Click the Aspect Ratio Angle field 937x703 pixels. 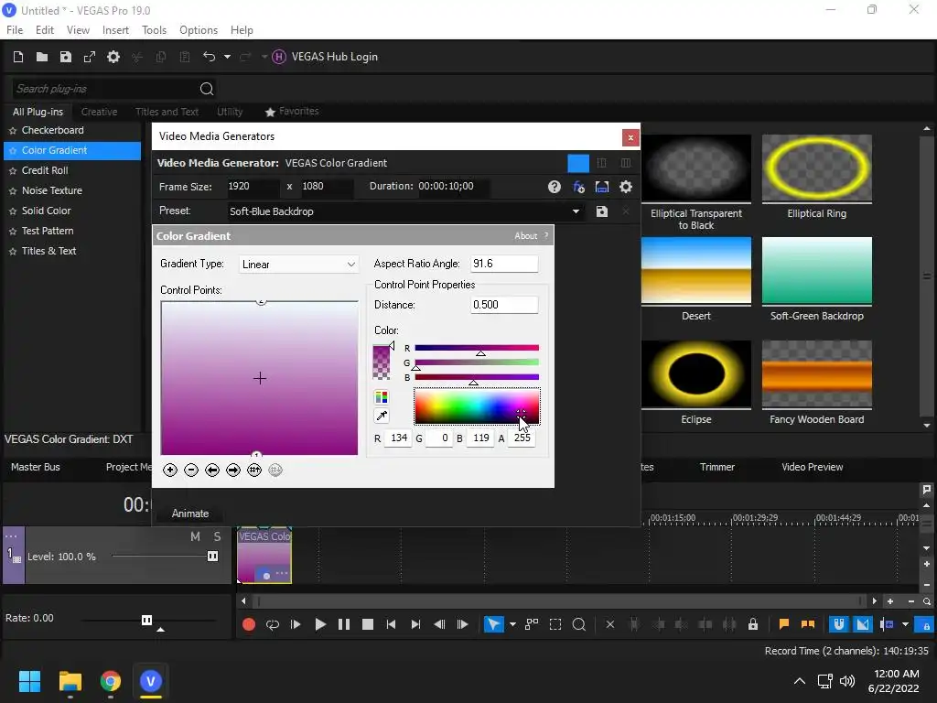click(x=504, y=264)
